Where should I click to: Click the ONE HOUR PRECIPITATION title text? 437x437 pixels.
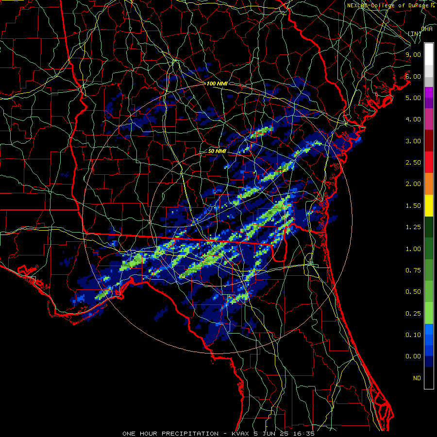pyautogui.click(x=170, y=434)
